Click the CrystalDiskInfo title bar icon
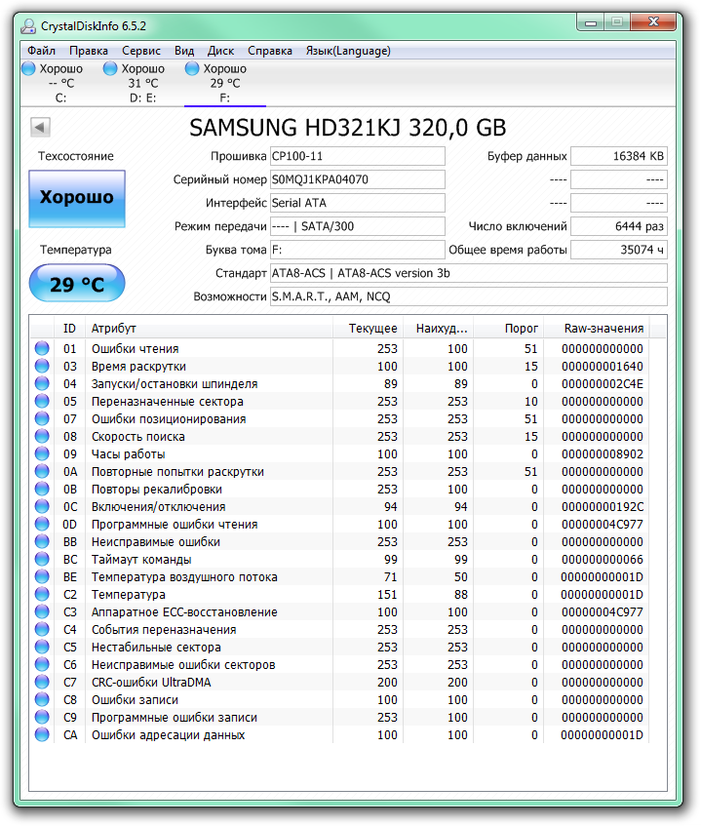 pyautogui.click(x=28, y=25)
